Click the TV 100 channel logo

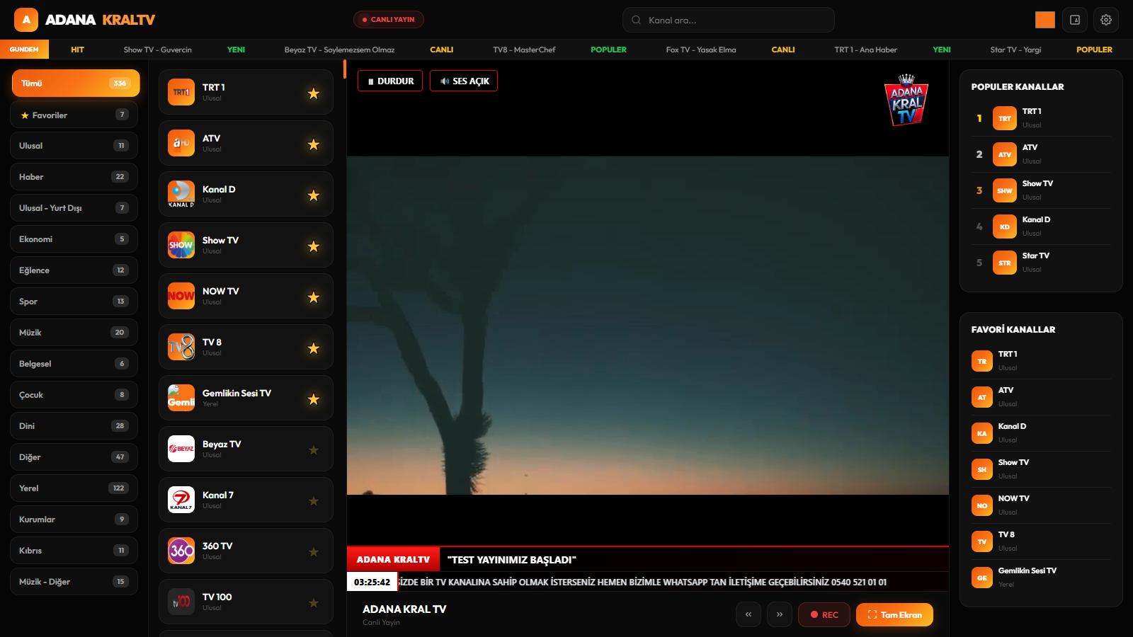[181, 602]
